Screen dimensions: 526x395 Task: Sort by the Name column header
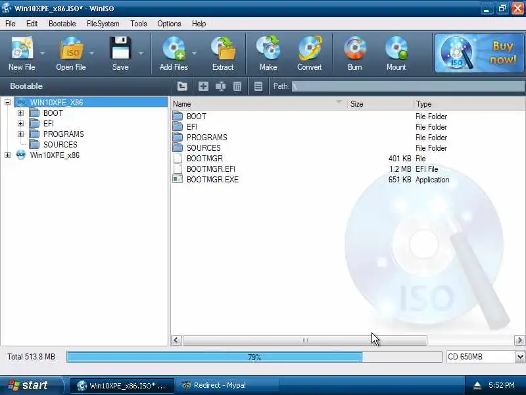tap(258, 104)
